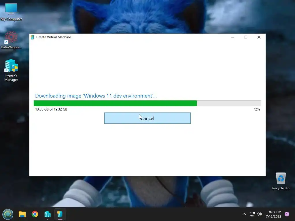This screenshot has width=295, height=221.
Task: Click the 'Downloading image' status text
Action: coord(96,96)
